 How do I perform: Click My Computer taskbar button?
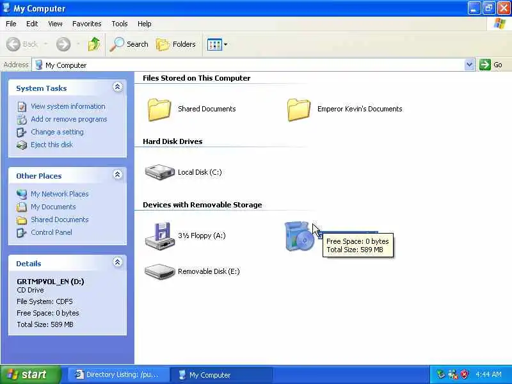click(x=221, y=375)
